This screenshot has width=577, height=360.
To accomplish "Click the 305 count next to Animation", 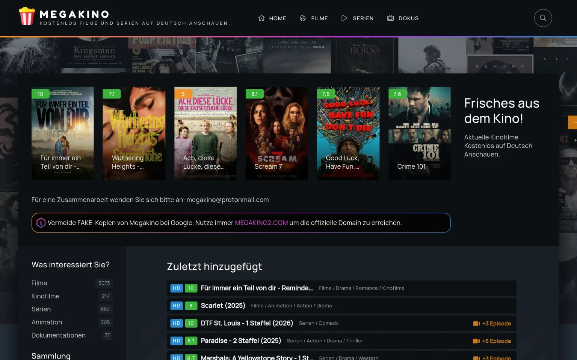I will tap(106, 322).
